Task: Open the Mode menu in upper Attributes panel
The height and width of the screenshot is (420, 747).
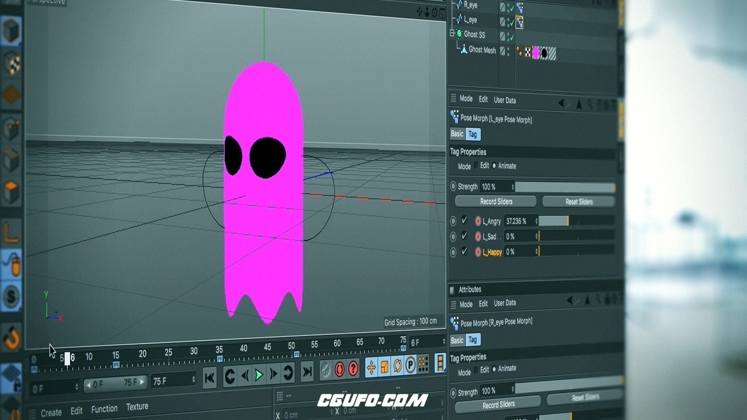Action: tap(466, 99)
